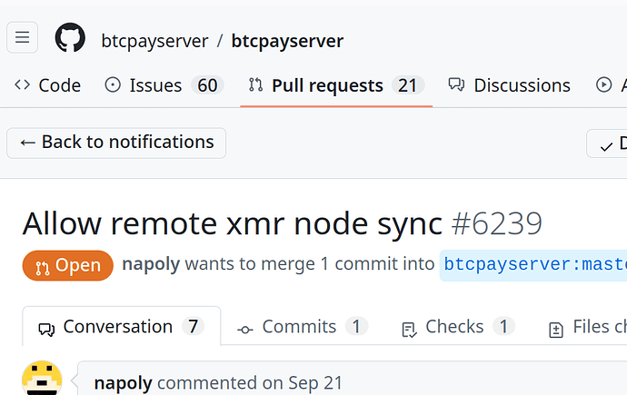Click the btcpayserver owner link
This screenshot has height=395, width=627.
click(154, 41)
